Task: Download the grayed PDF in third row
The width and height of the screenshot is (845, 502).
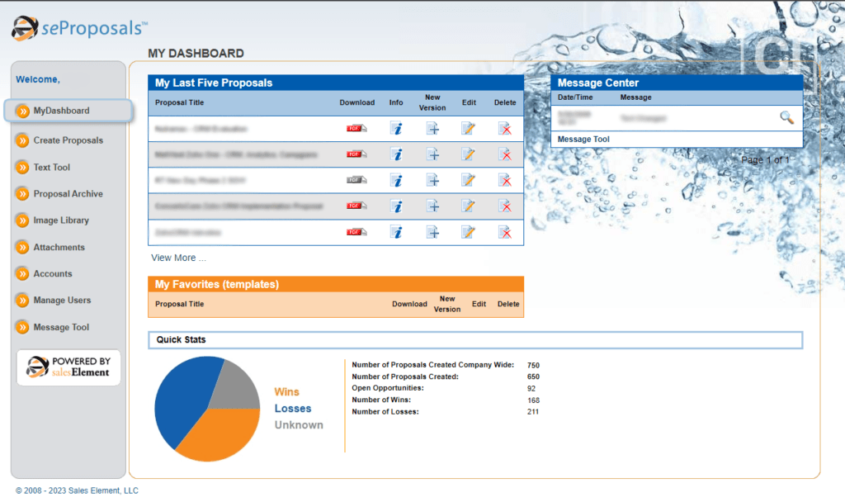Action: pyautogui.click(x=356, y=180)
